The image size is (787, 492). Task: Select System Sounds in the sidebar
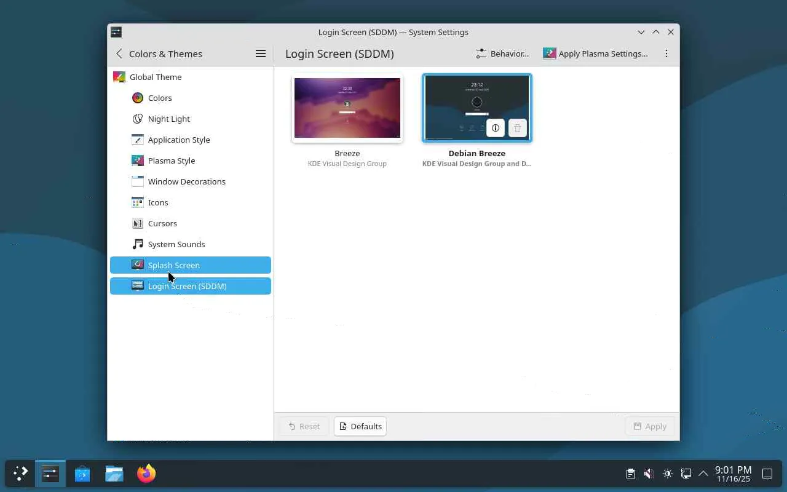191,244
